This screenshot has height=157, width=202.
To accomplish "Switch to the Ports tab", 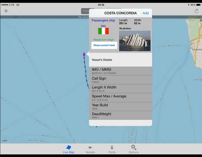I will click(112, 149).
